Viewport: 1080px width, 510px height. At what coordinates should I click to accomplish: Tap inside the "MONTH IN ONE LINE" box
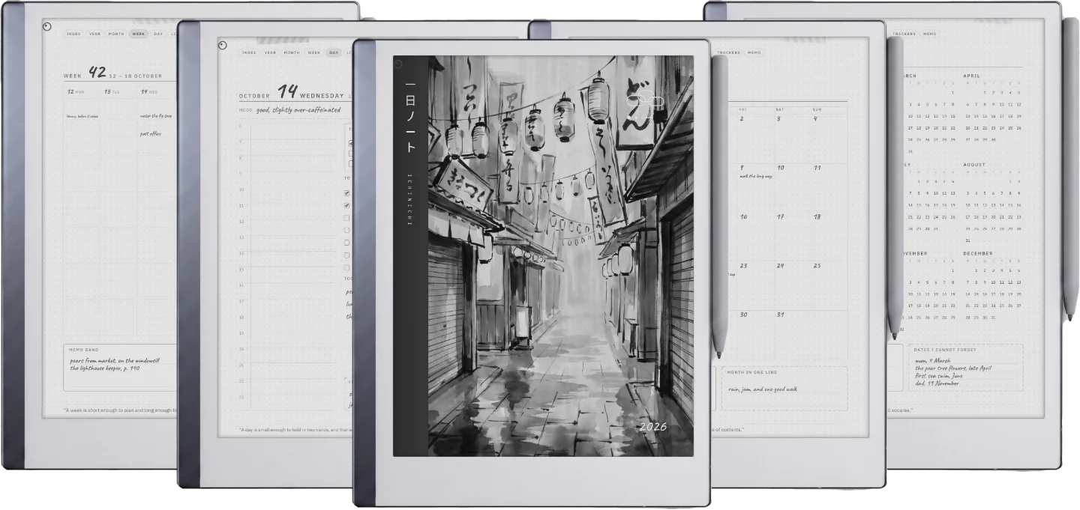pyautogui.click(x=784, y=388)
